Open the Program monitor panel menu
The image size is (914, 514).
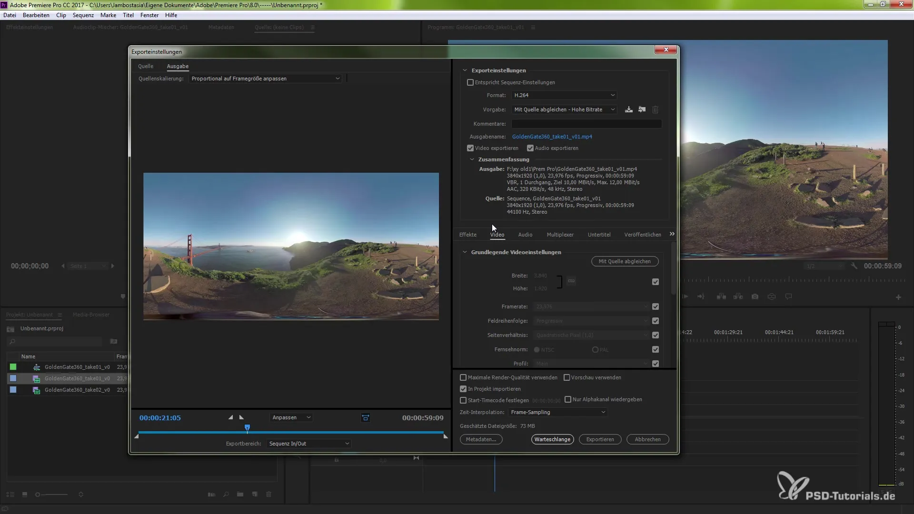(x=533, y=27)
